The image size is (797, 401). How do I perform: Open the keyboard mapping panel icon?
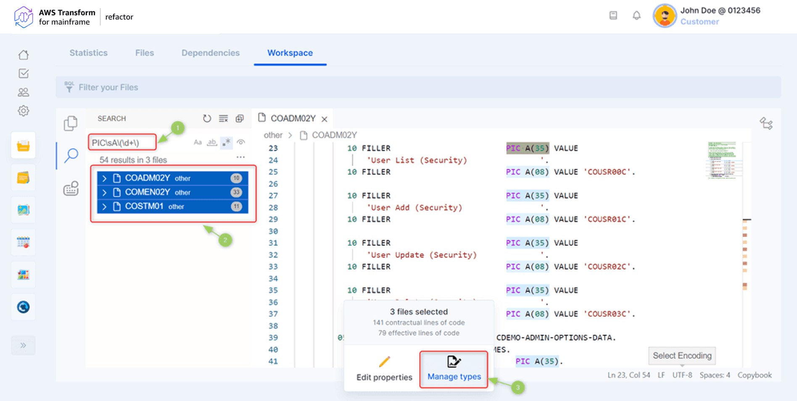(71, 188)
